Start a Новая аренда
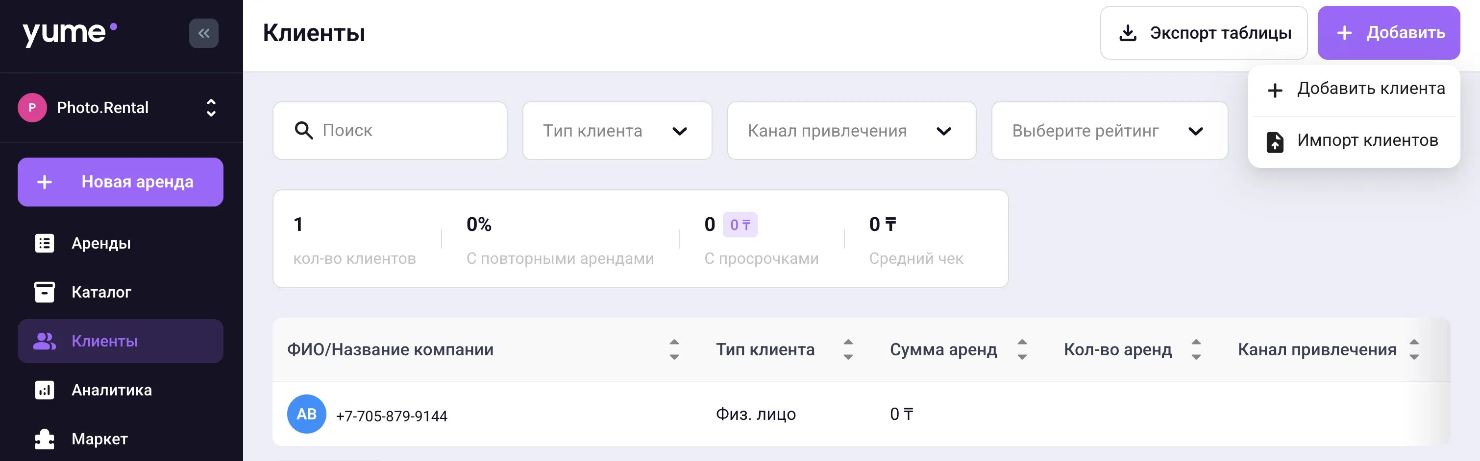 (x=120, y=182)
